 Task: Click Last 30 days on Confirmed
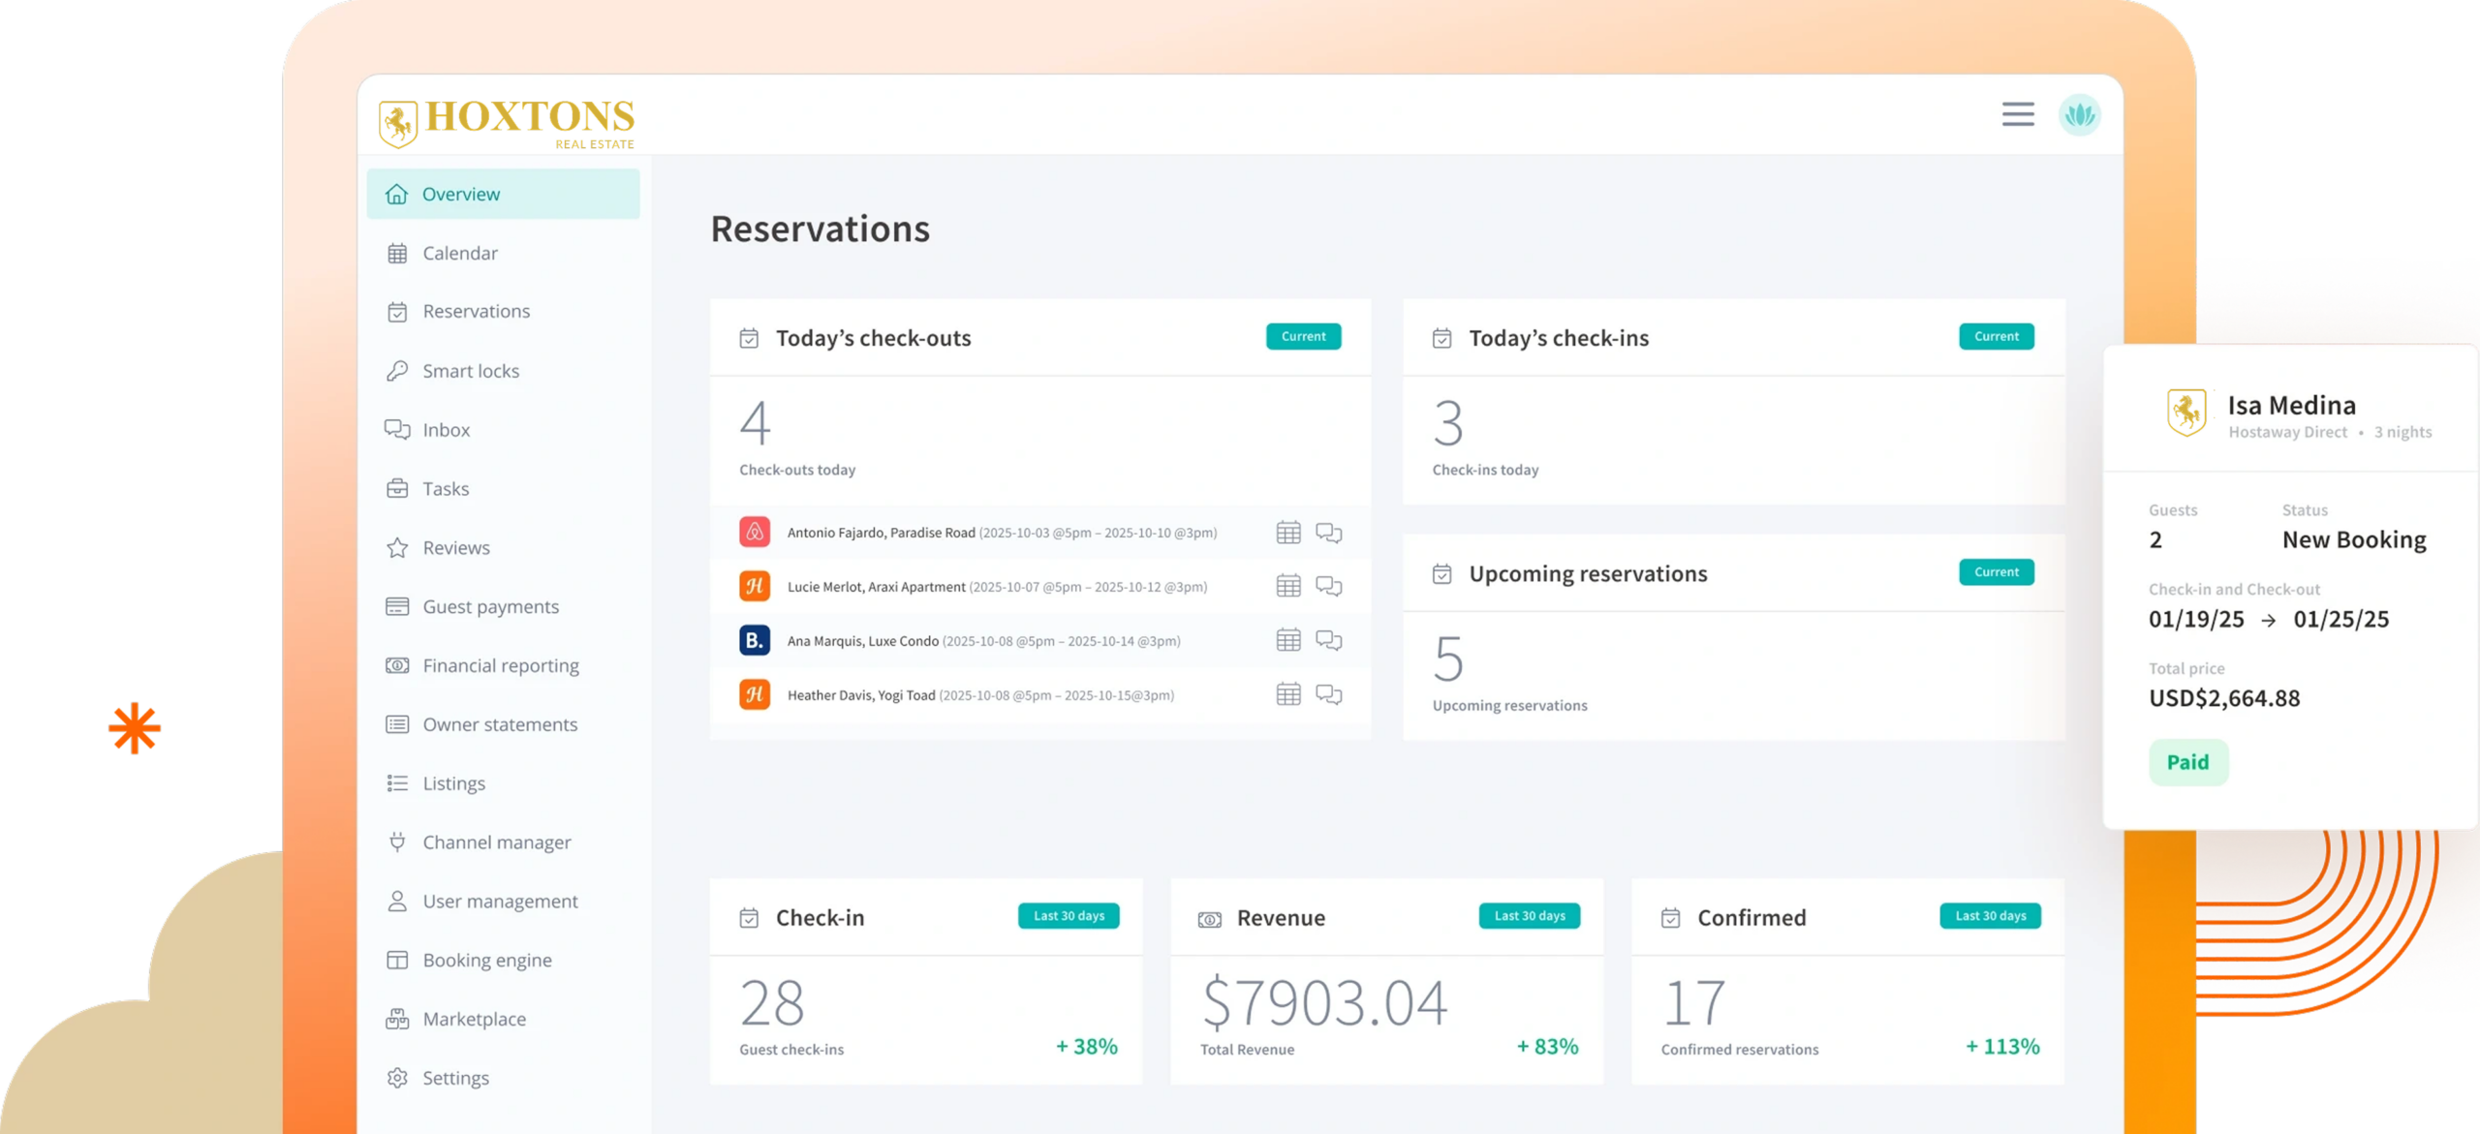(x=1990, y=916)
